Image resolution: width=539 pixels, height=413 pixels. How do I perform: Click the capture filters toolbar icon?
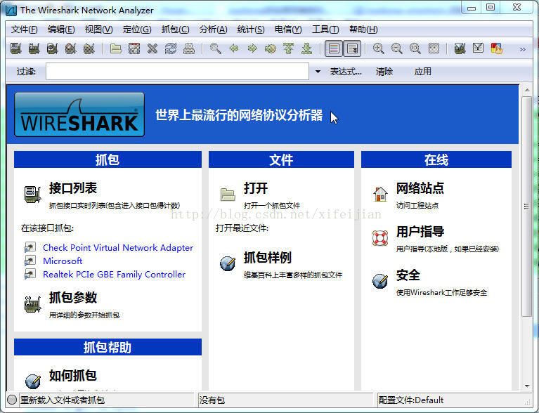pyautogui.click(x=460, y=48)
